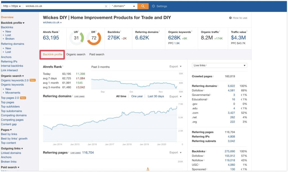Clear the wickes.co.uk search field

pyautogui.click(x=106, y=6)
